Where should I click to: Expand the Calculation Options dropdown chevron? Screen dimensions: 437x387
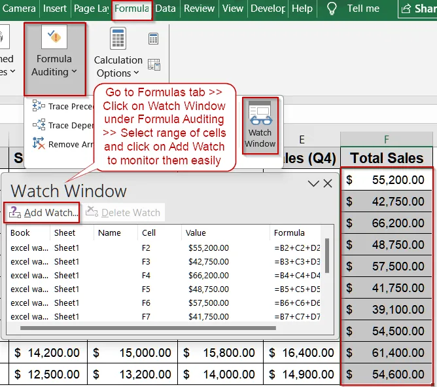tap(136, 73)
